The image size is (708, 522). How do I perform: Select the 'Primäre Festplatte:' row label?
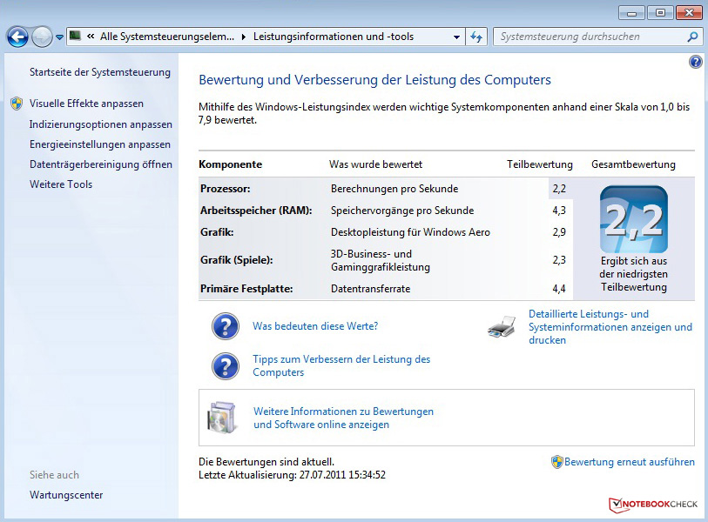pyautogui.click(x=246, y=289)
